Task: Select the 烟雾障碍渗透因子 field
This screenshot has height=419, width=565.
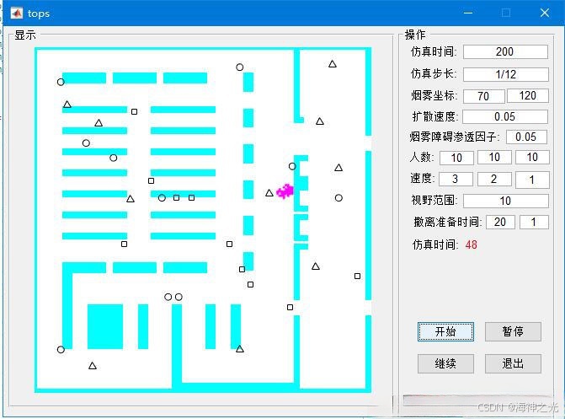Action: (526, 137)
